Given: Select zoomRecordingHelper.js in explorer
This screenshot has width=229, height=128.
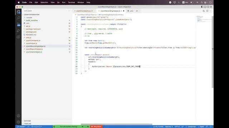Looking at the screenshot, I should [36, 46].
